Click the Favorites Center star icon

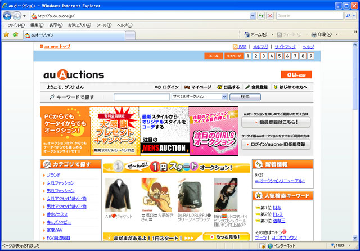click(x=6, y=34)
